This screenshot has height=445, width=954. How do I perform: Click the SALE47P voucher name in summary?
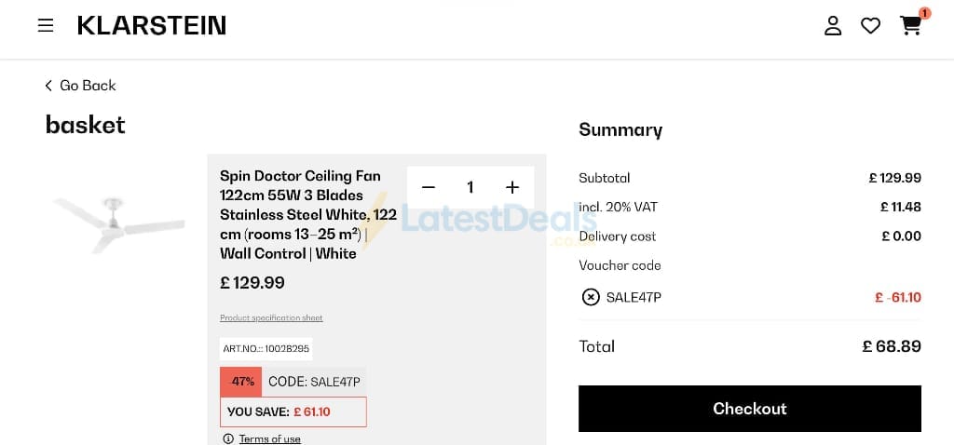click(634, 297)
